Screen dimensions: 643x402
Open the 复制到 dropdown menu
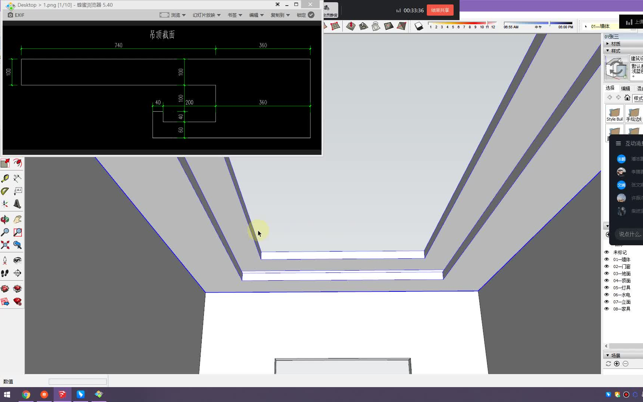280,15
